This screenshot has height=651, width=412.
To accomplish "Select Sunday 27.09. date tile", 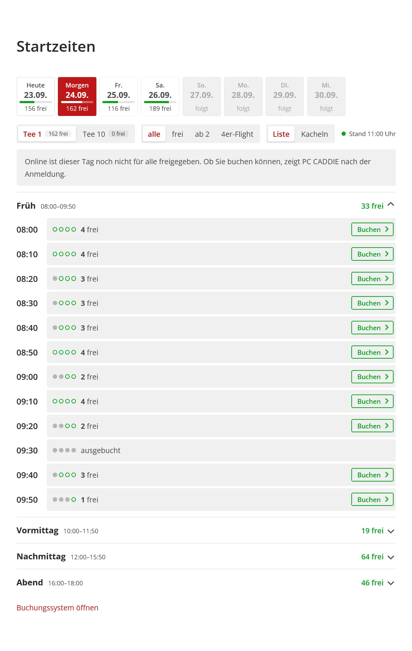I will click(x=202, y=97).
